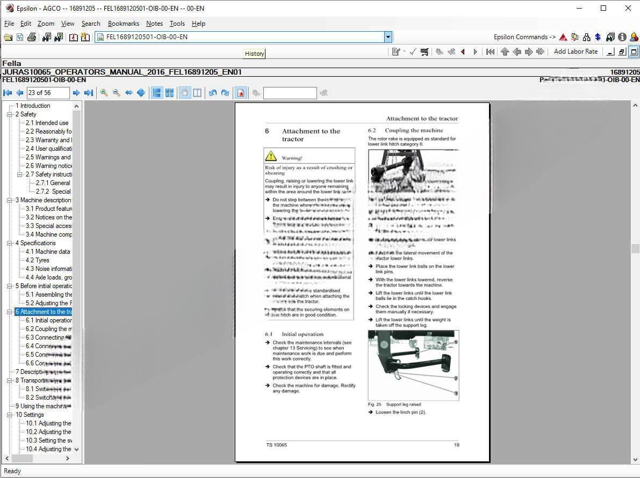Toggle the text select cursor tool

(197, 93)
